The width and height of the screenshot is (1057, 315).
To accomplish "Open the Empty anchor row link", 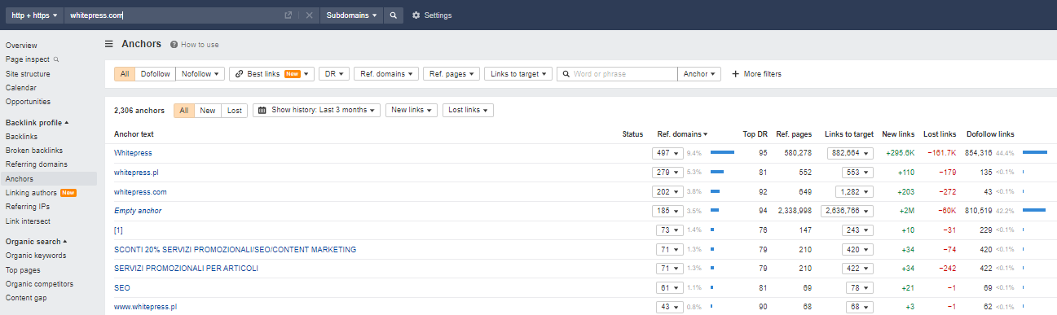I will [x=138, y=211].
